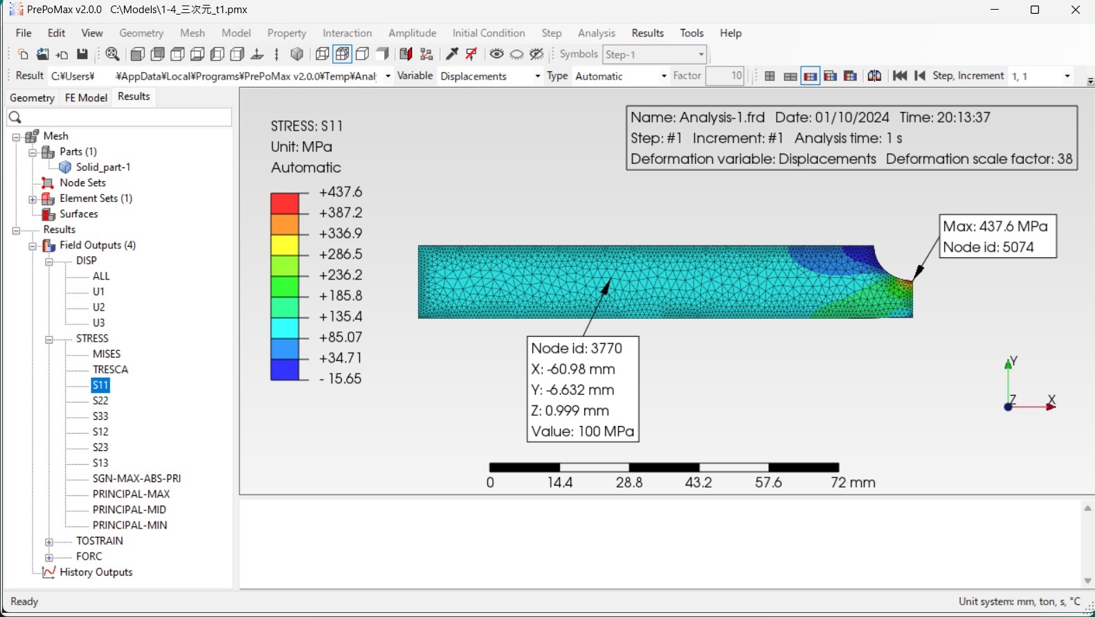Click the first increment rewind icon
Screen dimensions: 1095x617
[900, 76]
